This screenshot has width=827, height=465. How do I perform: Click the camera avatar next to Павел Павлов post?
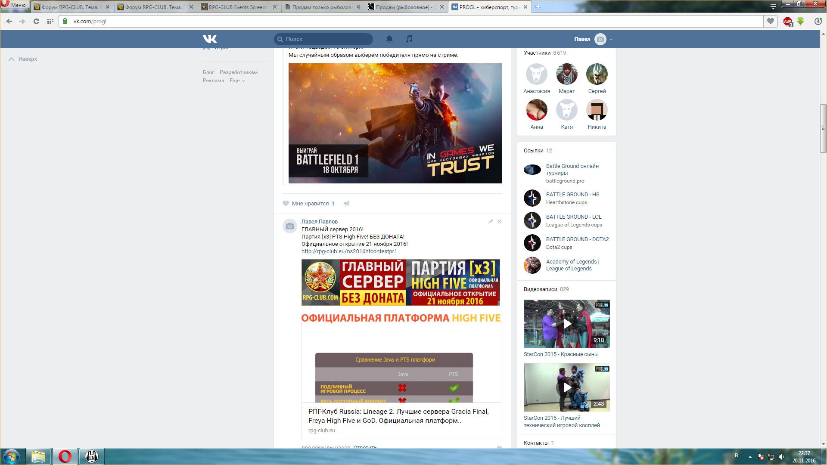(x=290, y=226)
